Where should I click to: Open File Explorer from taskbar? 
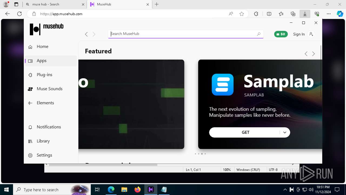pyautogui.click(x=124, y=190)
